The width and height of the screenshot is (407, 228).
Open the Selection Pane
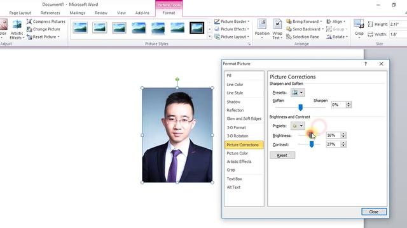tap(303, 37)
